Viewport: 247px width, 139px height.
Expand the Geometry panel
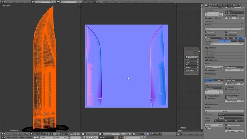tap(210, 54)
